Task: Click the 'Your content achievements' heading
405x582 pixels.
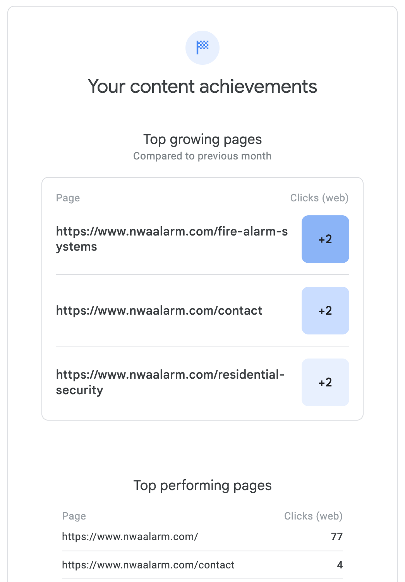Action: (x=202, y=86)
